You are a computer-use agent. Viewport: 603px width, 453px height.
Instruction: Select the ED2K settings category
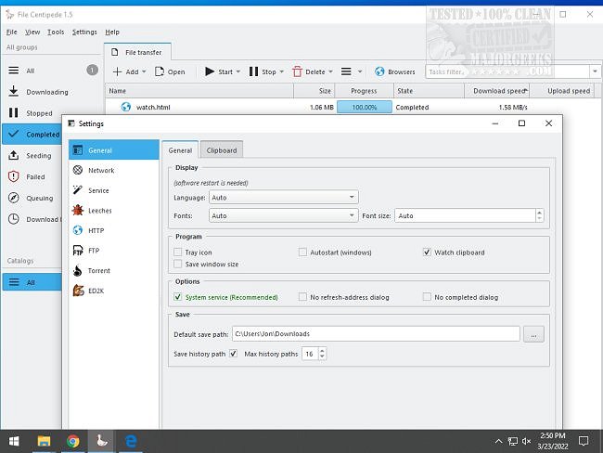coord(97,291)
